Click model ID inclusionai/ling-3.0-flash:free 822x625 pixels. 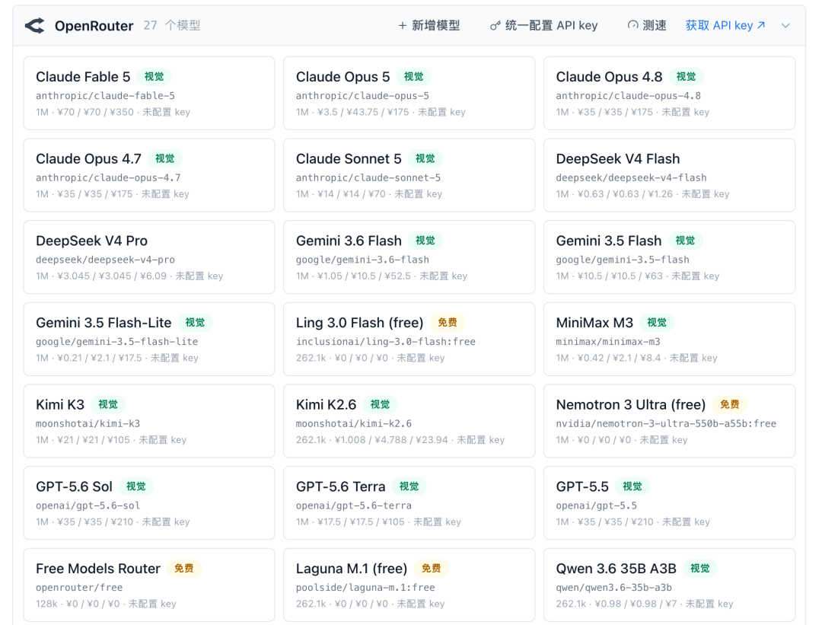click(x=385, y=341)
